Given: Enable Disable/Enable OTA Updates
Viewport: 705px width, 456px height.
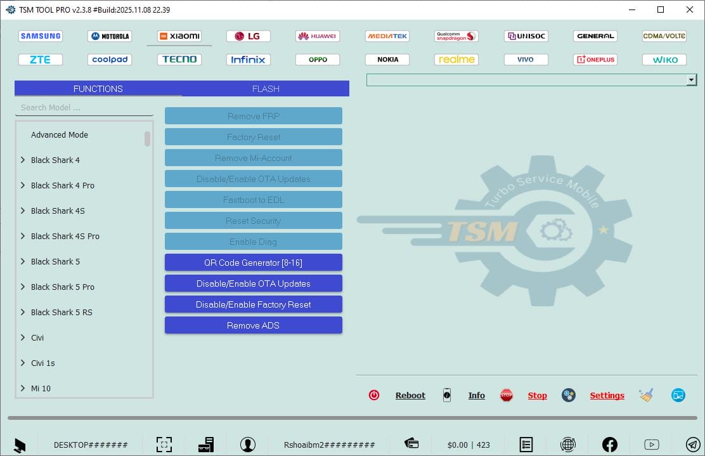Looking at the screenshot, I should [253, 283].
